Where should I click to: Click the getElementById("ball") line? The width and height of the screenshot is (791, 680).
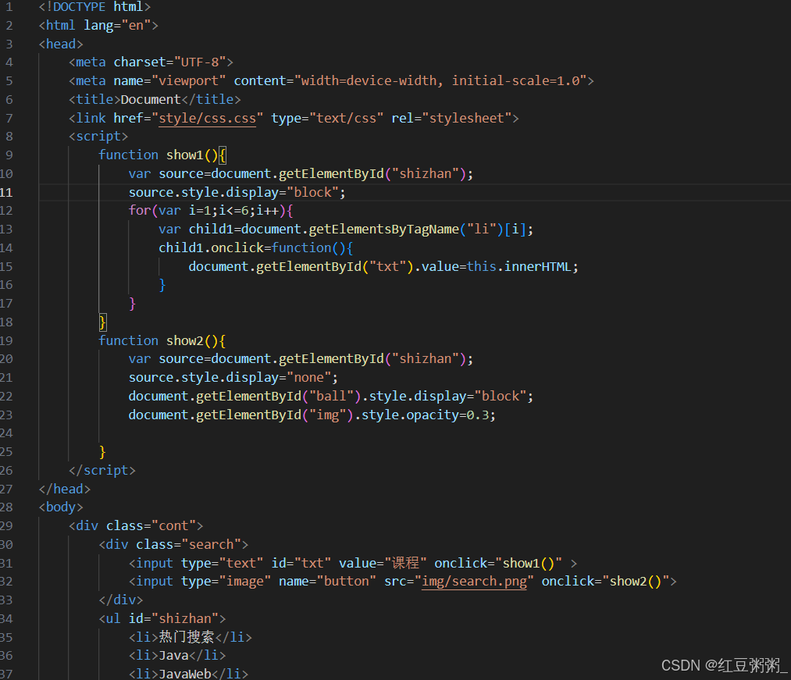[x=330, y=396]
